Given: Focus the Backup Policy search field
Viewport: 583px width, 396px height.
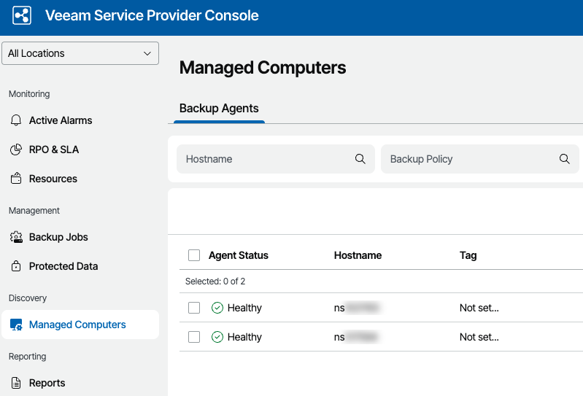Looking at the screenshot, I should coord(479,159).
